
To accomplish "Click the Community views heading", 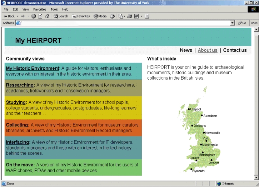I will click(25, 59).
